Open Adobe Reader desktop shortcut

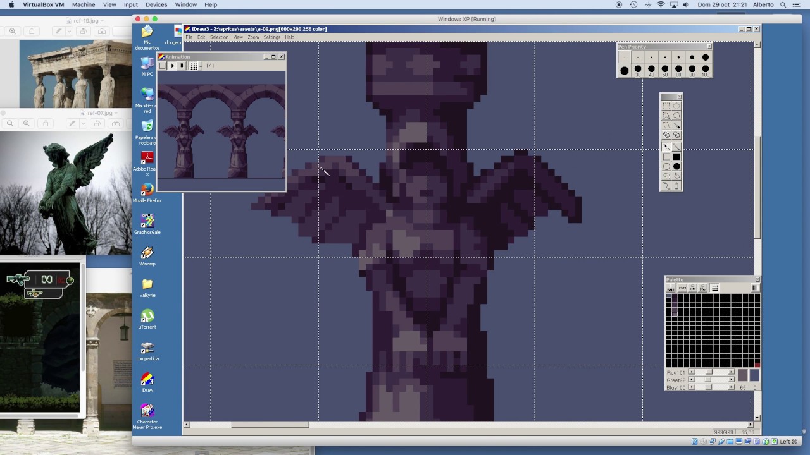point(147,163)
